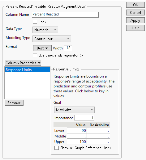Edit the Width field
146x160 pixels.
click(68, 48)
